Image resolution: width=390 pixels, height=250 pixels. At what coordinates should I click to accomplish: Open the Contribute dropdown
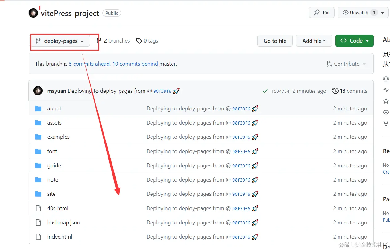click(x=346, y=64)
